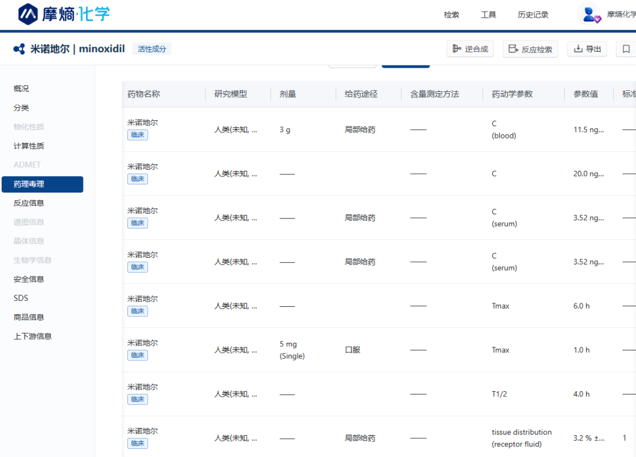Open 反应检索 reaction search
636x457 pixels.
pyautogui.click(x=530, y=49)
